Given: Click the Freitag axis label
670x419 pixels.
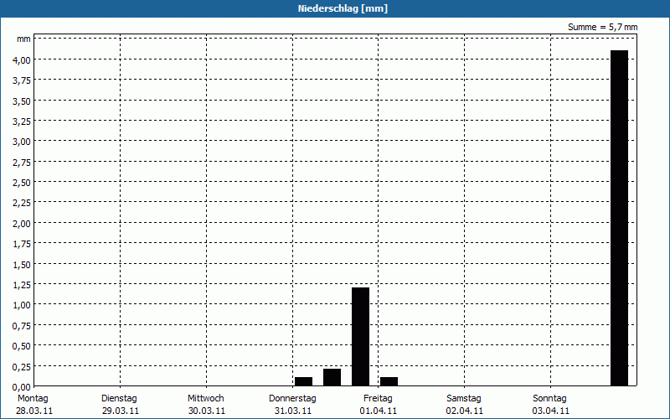Looking at the screenshot, I should pos(378,399).
